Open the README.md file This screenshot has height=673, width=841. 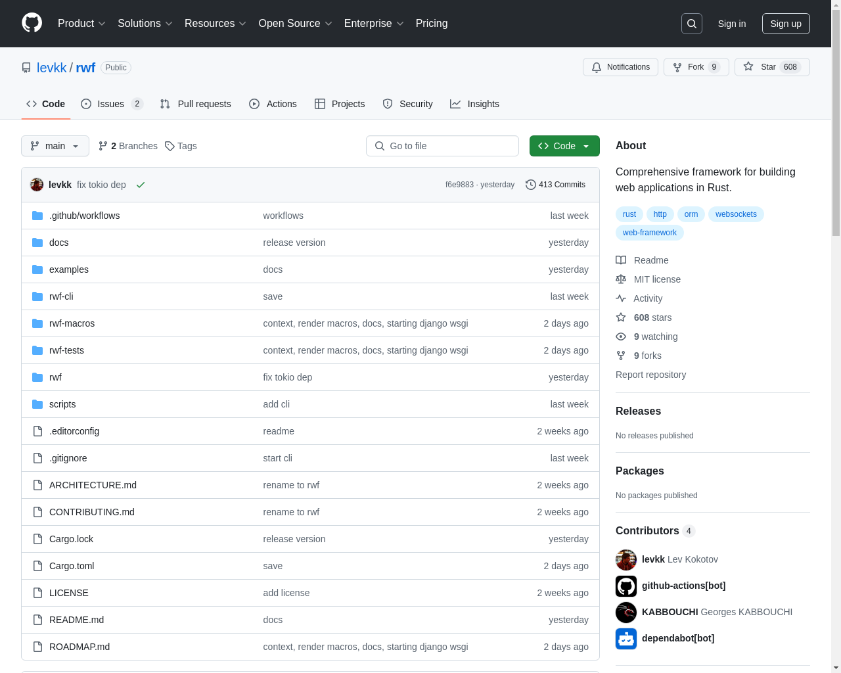(76, 620)
